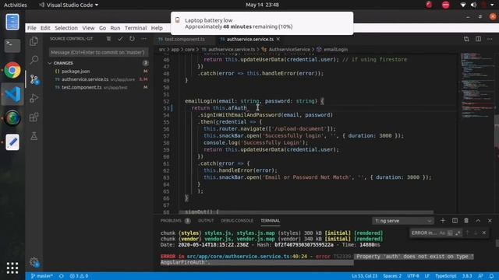Select Spaces: 2 indentation in status bar
Viewport: 499px width, 280px height.
pos(392,276)
